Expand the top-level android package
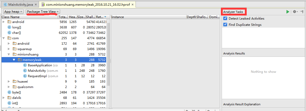306x111 pixels. click(4, 22)
